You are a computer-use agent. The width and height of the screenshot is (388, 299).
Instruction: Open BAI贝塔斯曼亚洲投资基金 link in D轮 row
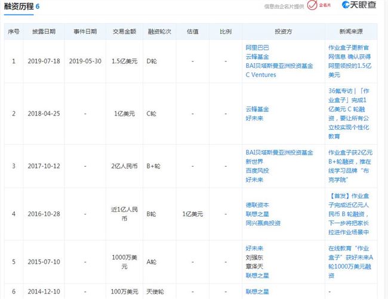[279, 66]
